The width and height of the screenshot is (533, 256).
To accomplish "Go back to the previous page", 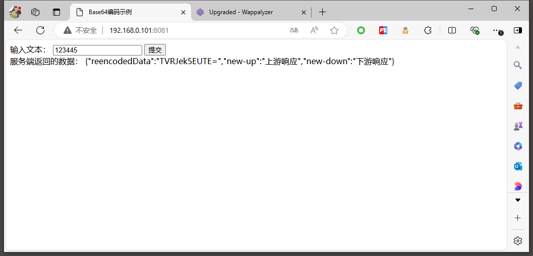I will click(x=18, y=30).
